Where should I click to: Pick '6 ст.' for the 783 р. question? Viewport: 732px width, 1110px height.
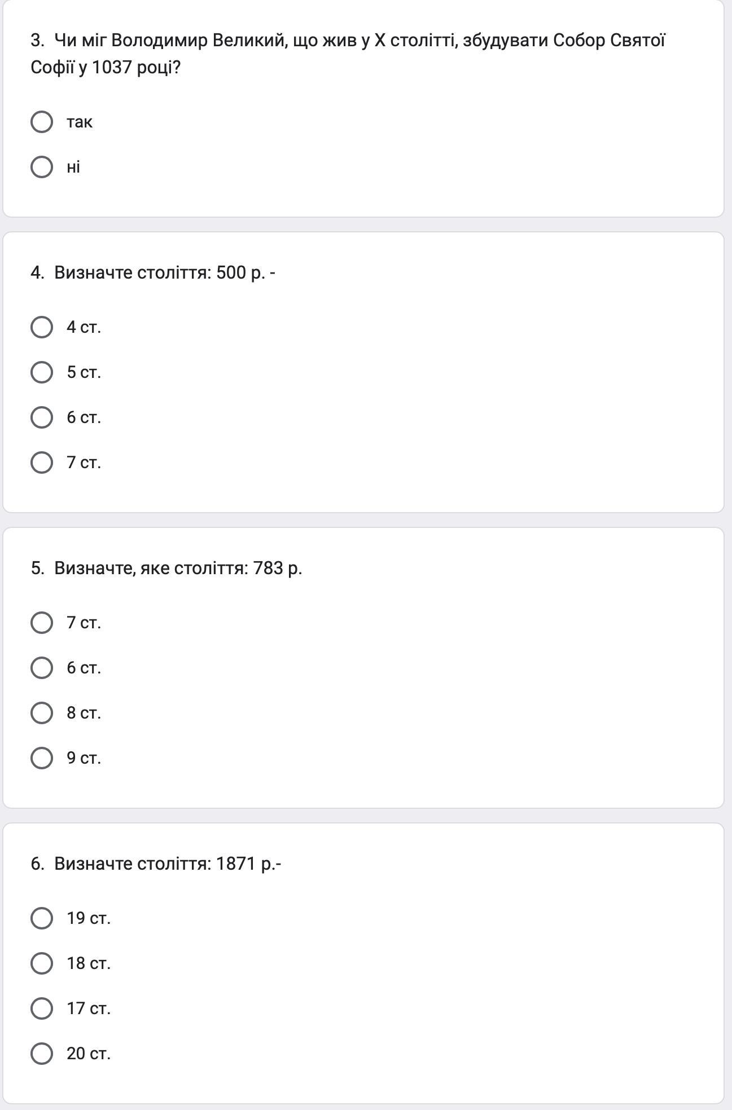pyautogui.click(x=42, y=668)
